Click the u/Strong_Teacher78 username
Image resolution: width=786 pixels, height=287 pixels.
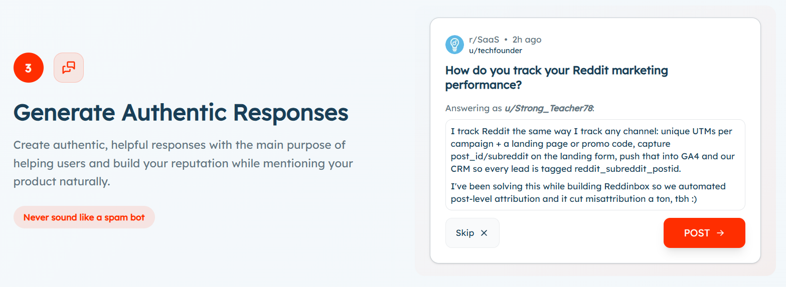(549, 108)
